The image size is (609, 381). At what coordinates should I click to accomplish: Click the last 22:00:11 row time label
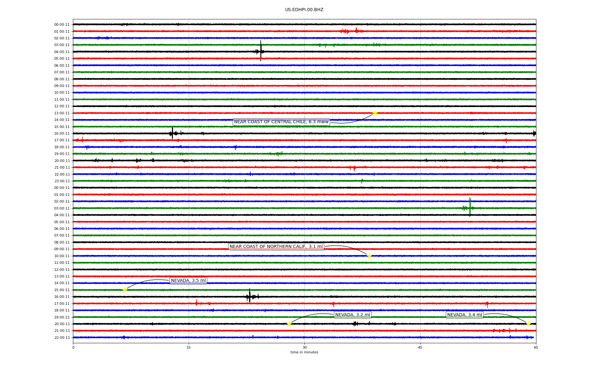coord(62,338)
